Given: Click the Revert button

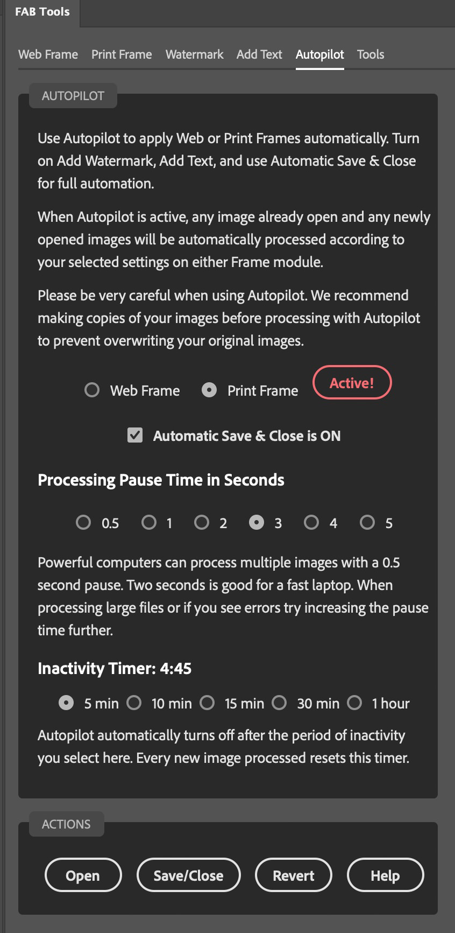Looking at the screenshot, I should (x=293, y=875).
